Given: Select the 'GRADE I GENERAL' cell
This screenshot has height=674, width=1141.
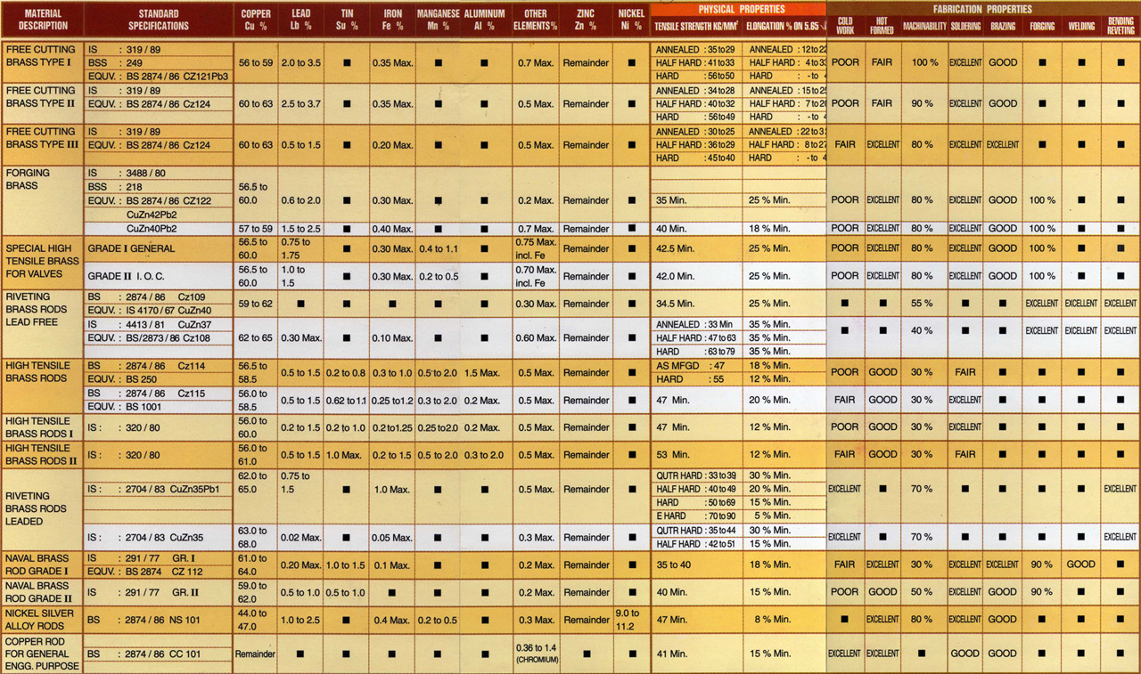Looking at the screenshot, I should click(x=131, y=248).
